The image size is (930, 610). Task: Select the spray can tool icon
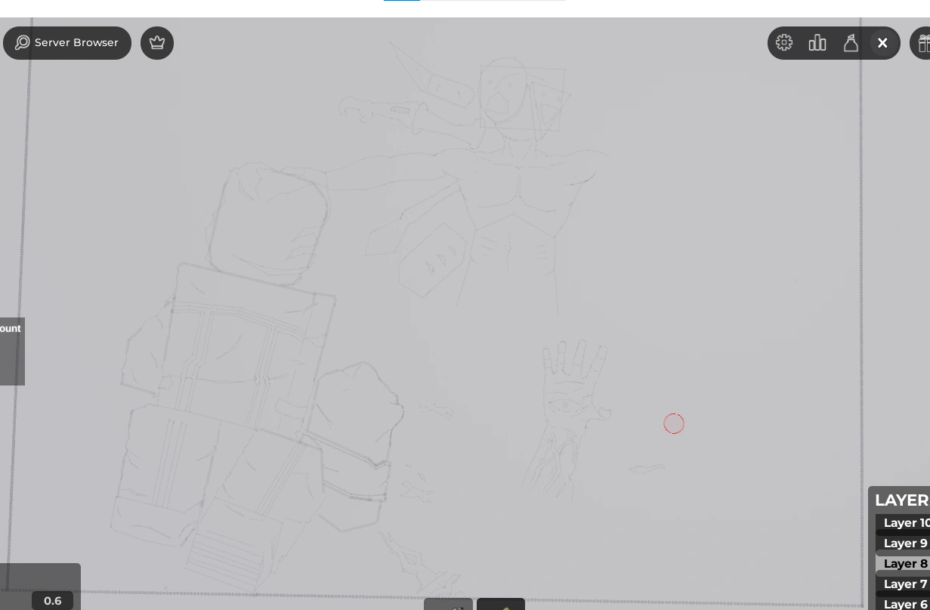tap(851, 43)
